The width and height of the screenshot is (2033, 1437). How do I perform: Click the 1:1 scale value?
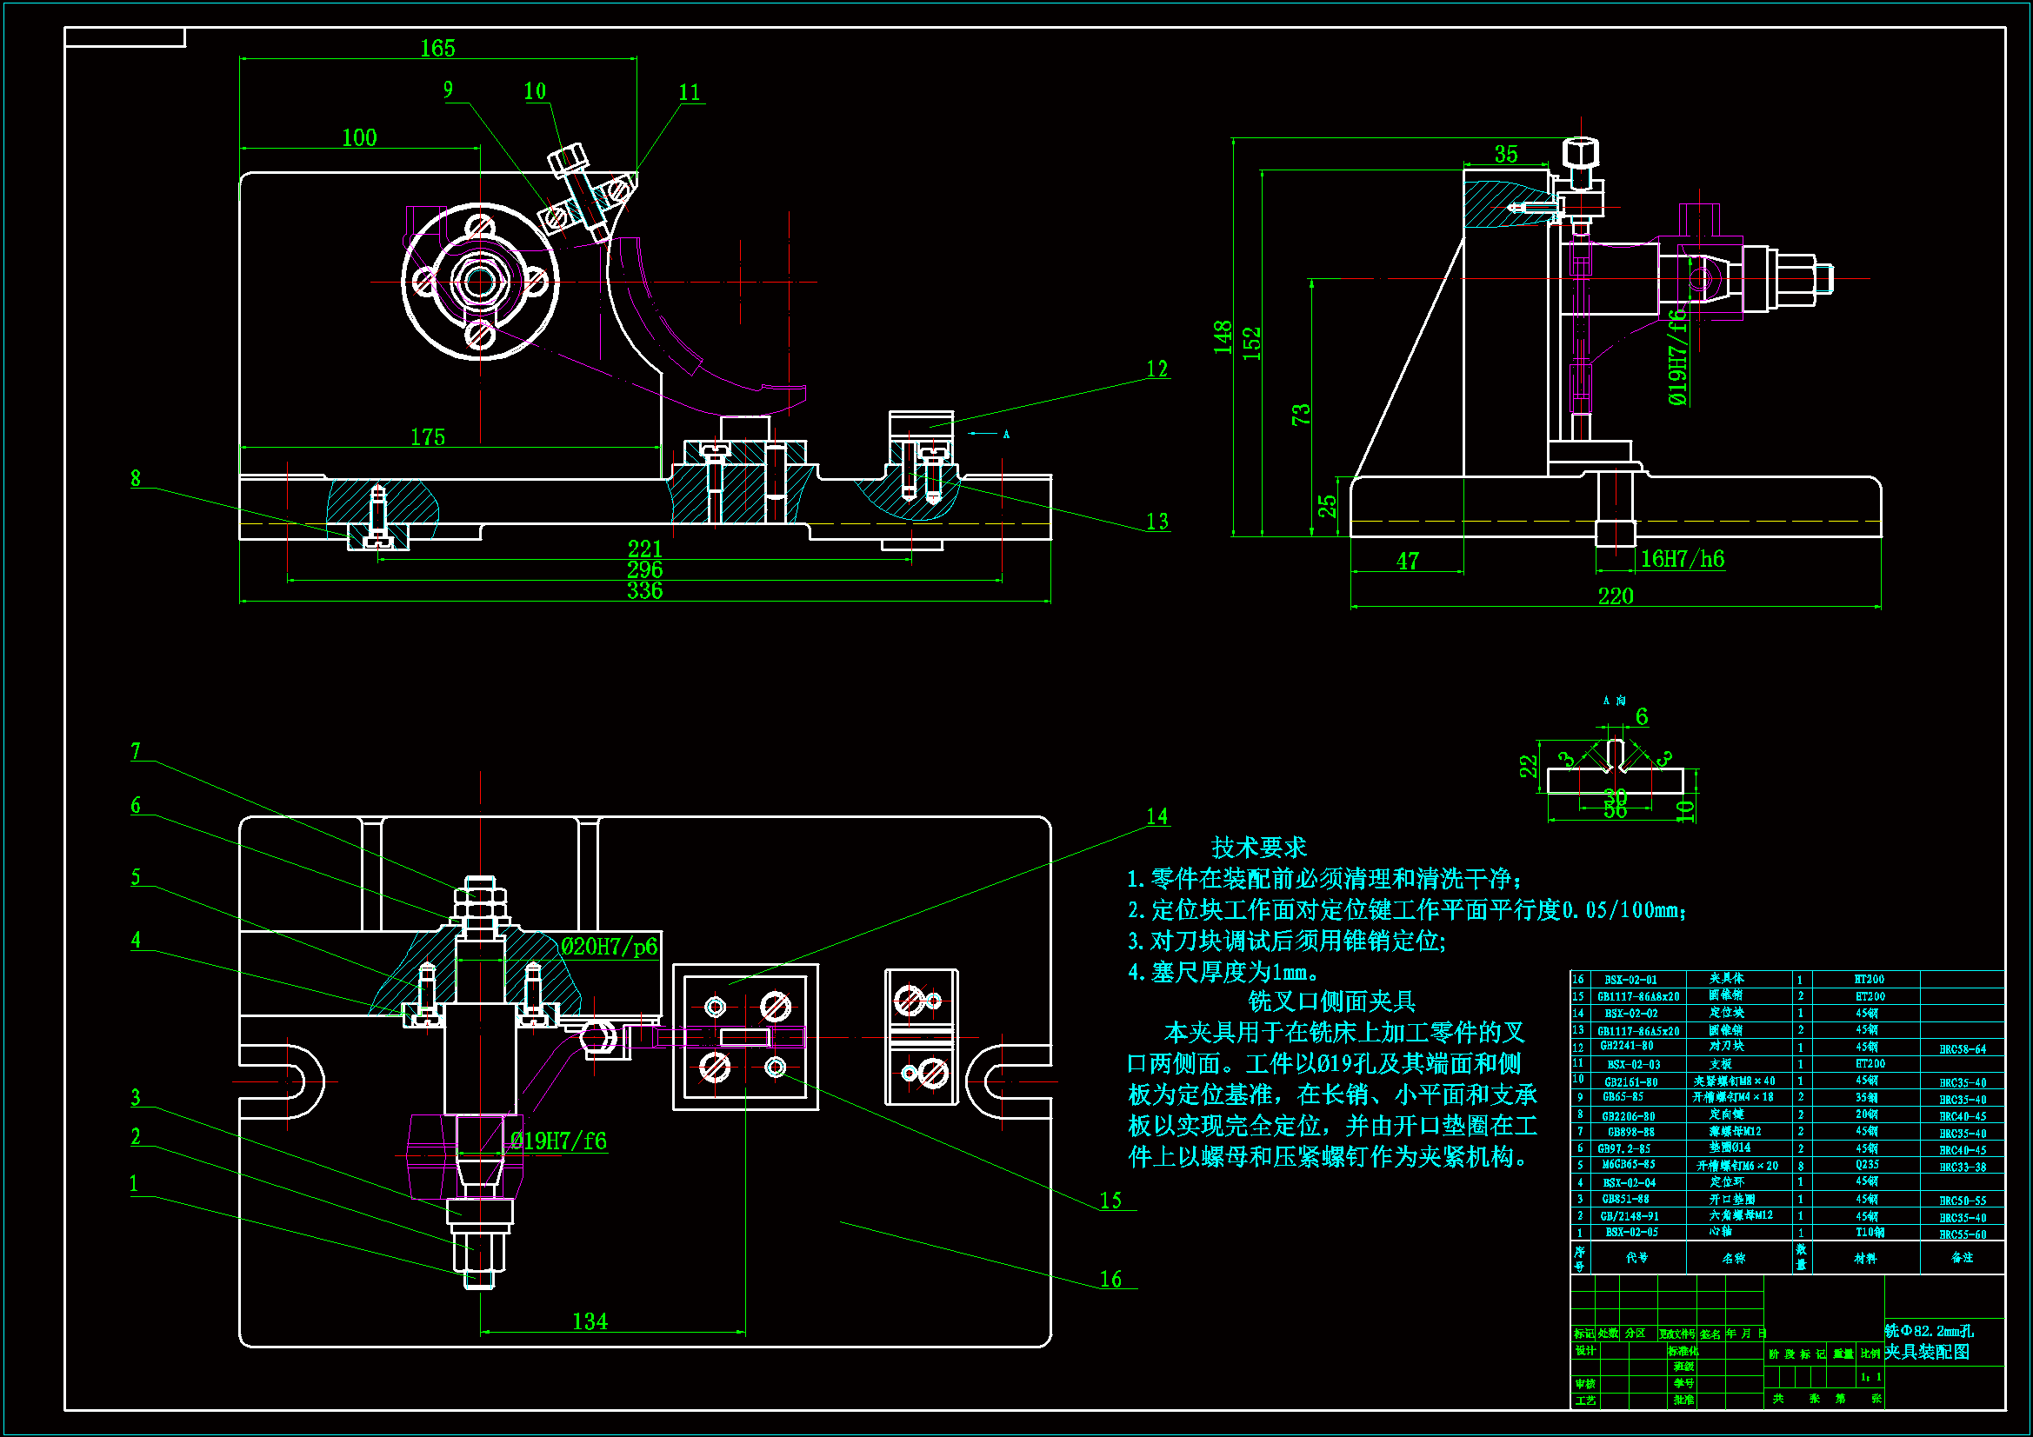click(1870, 1378)
